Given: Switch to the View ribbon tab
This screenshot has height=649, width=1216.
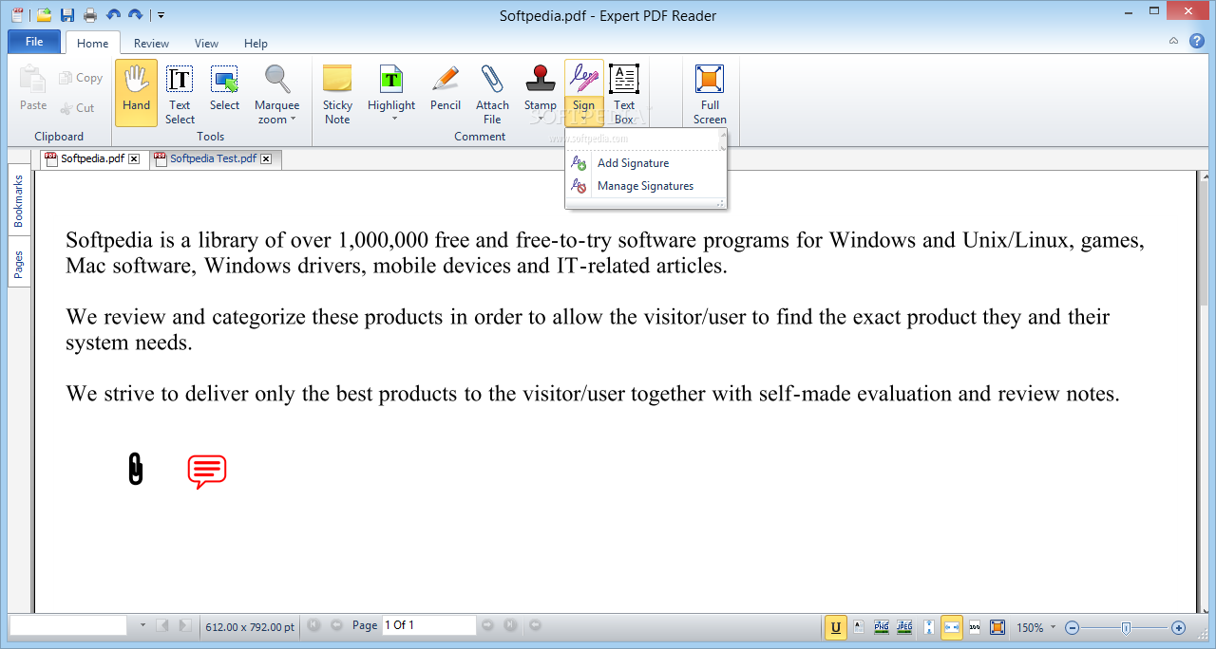Looking at the screenshot, I should [x=206, y=43].
